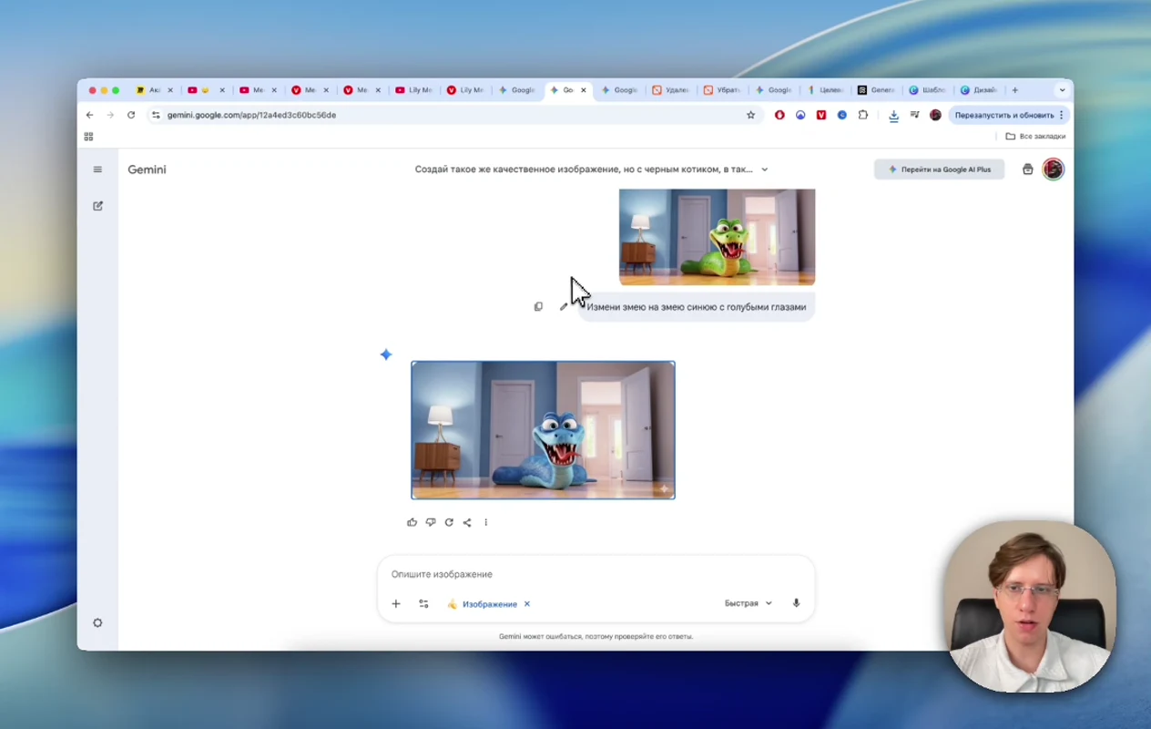The image size is (1151, 729).
Task: Regenerate the blue snake image response
Action: 449,522
